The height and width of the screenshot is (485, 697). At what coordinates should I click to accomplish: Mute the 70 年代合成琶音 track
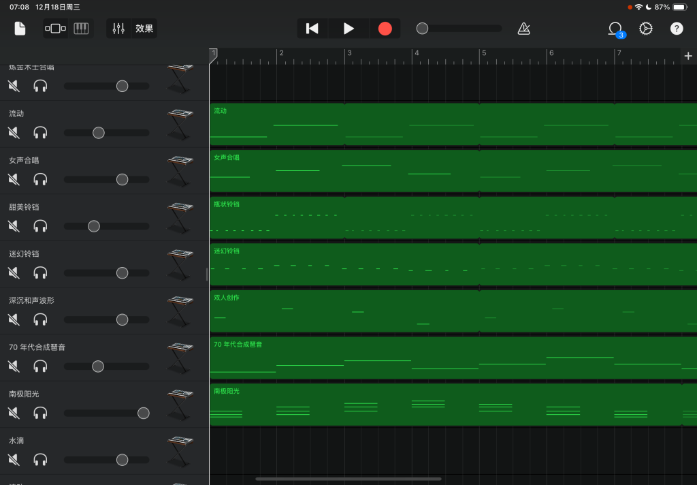tap(14, 366)
